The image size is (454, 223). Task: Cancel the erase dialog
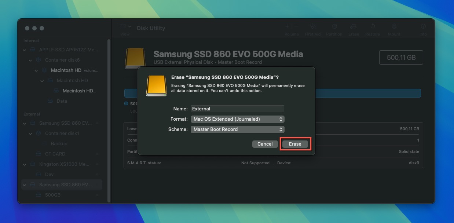(265, 144)
